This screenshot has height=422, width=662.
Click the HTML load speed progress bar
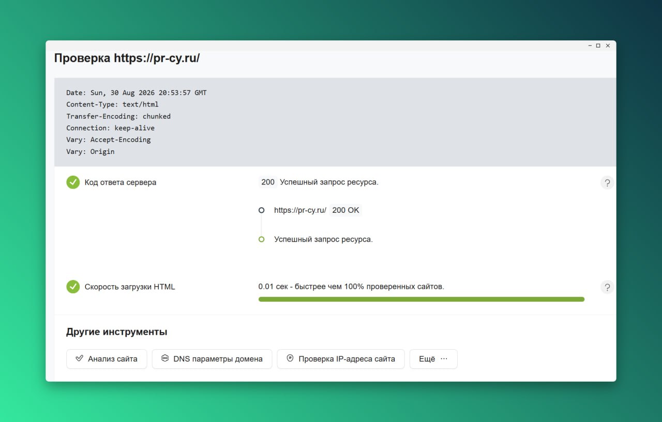pyautogui.click(x=422, y=299)
